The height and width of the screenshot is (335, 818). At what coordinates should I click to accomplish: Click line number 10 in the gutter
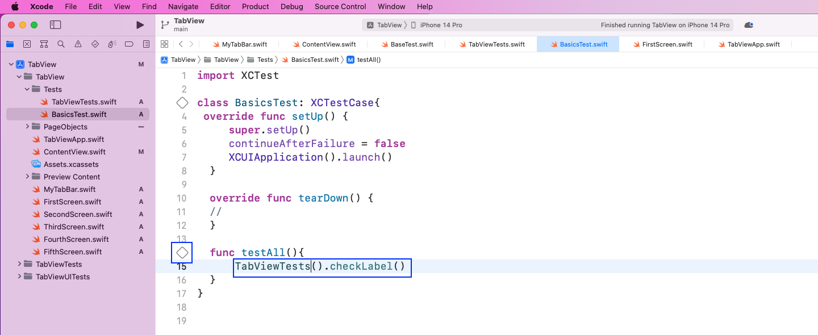point(181,198)
